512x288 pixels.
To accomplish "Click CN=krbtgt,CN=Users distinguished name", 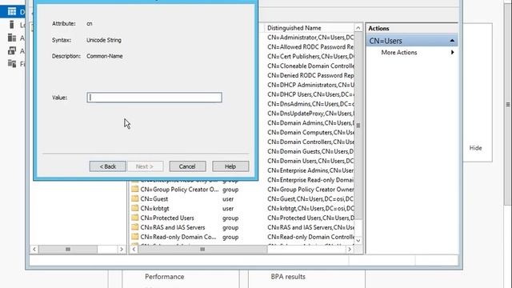I will pyautogui.click(x=310, y=208).
